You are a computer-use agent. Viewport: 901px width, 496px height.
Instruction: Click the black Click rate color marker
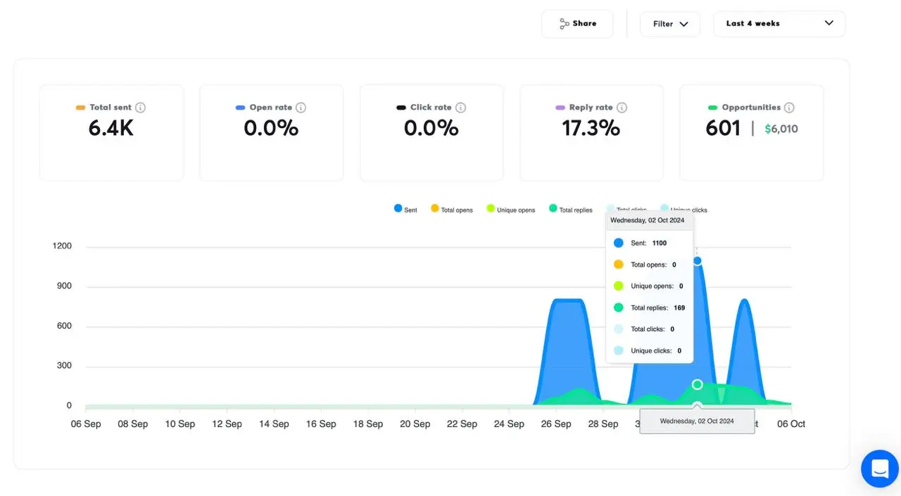point(401,108)
